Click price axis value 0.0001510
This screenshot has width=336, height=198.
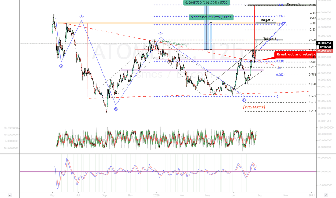click(x=324, y=121)
